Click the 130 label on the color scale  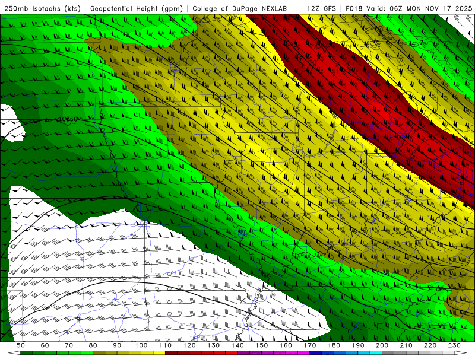point(214,345)
